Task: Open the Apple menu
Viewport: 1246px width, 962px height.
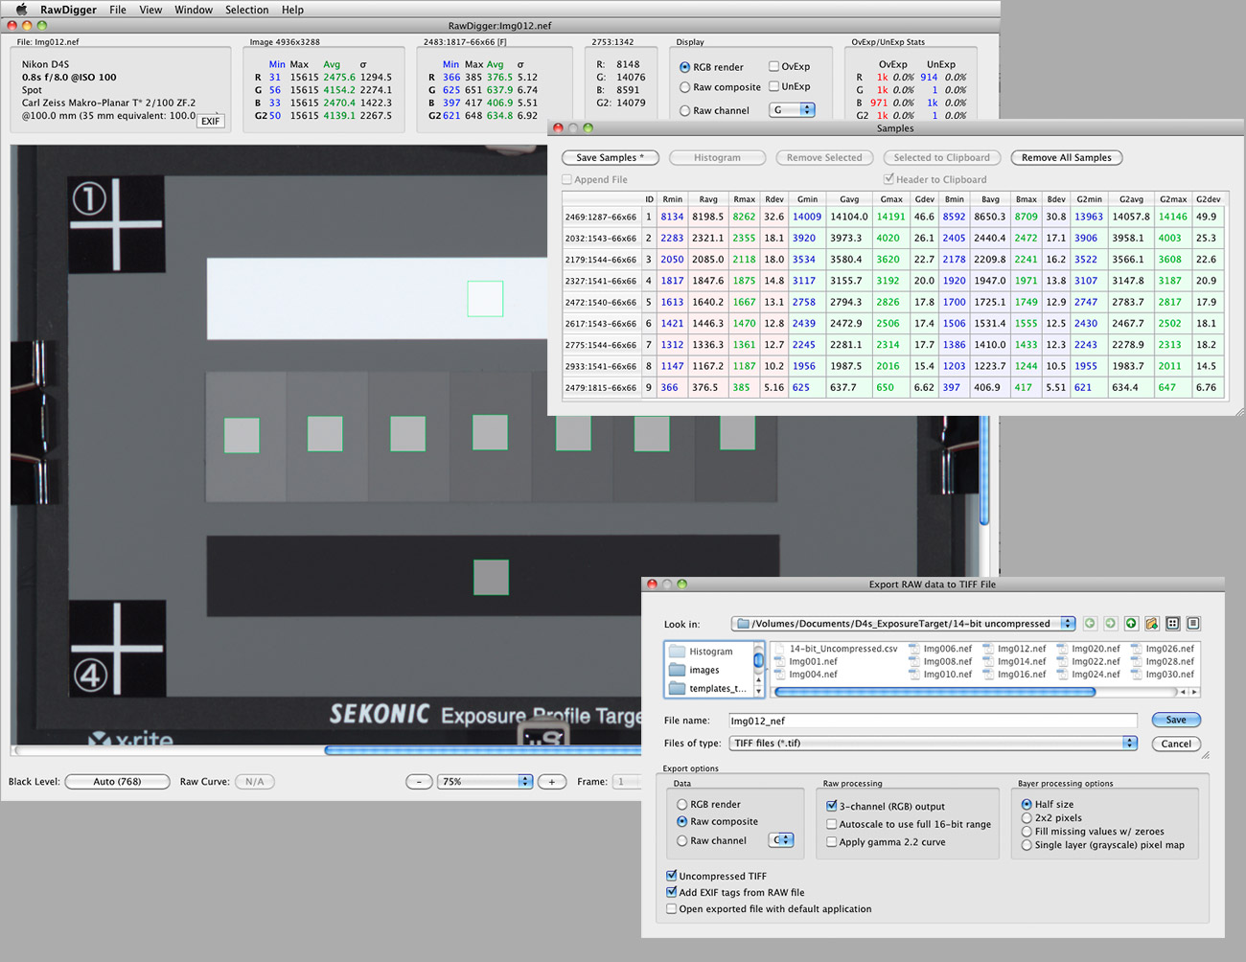Action: coord(21,10)
